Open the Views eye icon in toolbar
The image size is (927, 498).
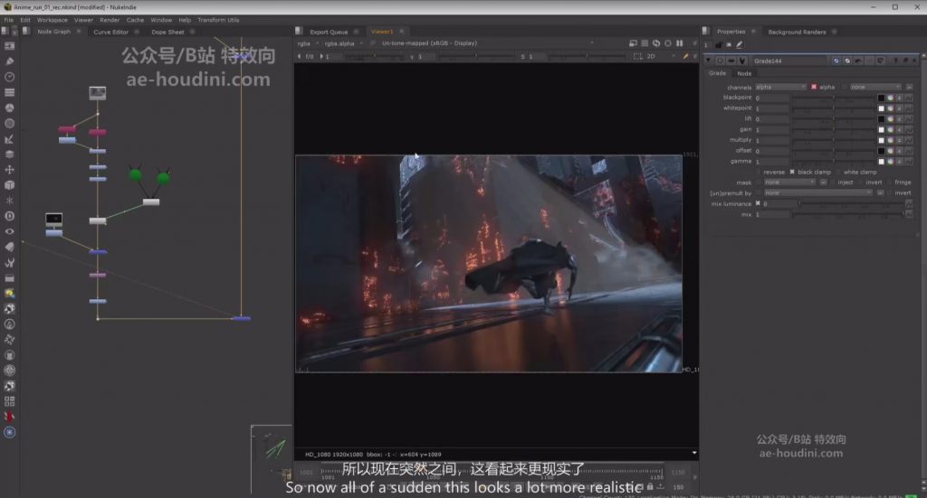9,231
